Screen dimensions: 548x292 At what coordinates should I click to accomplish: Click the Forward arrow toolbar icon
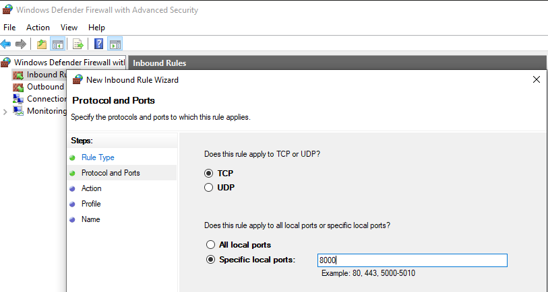[x=21, y=44]
